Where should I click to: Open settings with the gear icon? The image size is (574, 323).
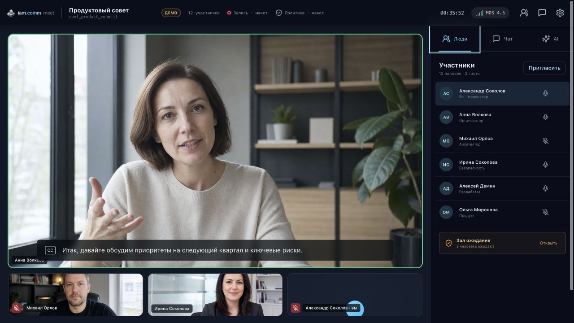pos(560,13)
